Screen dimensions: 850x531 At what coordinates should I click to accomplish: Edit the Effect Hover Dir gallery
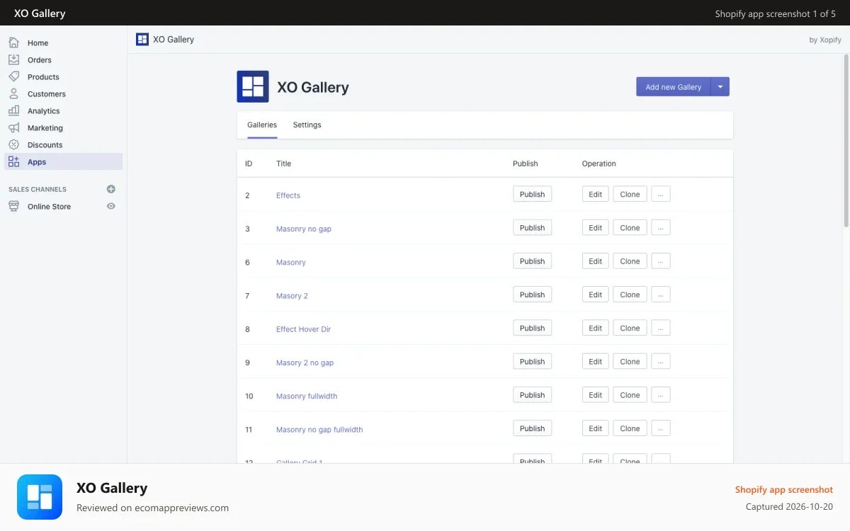(595, 328)
